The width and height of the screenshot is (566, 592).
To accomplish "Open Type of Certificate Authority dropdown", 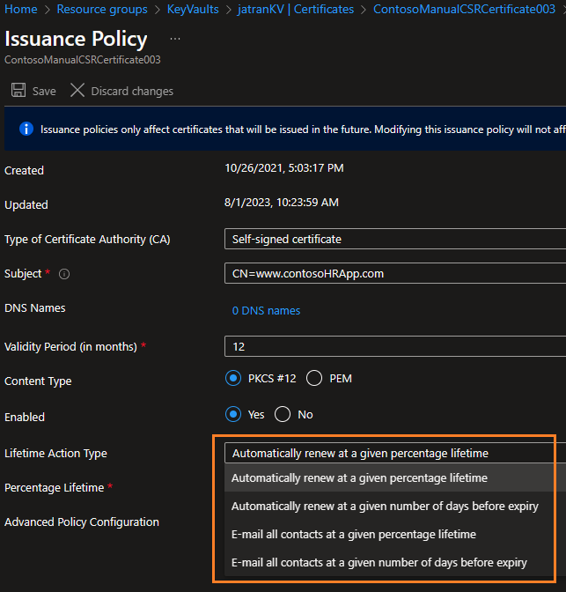I will pyautogui.click(x=394, y=239).
